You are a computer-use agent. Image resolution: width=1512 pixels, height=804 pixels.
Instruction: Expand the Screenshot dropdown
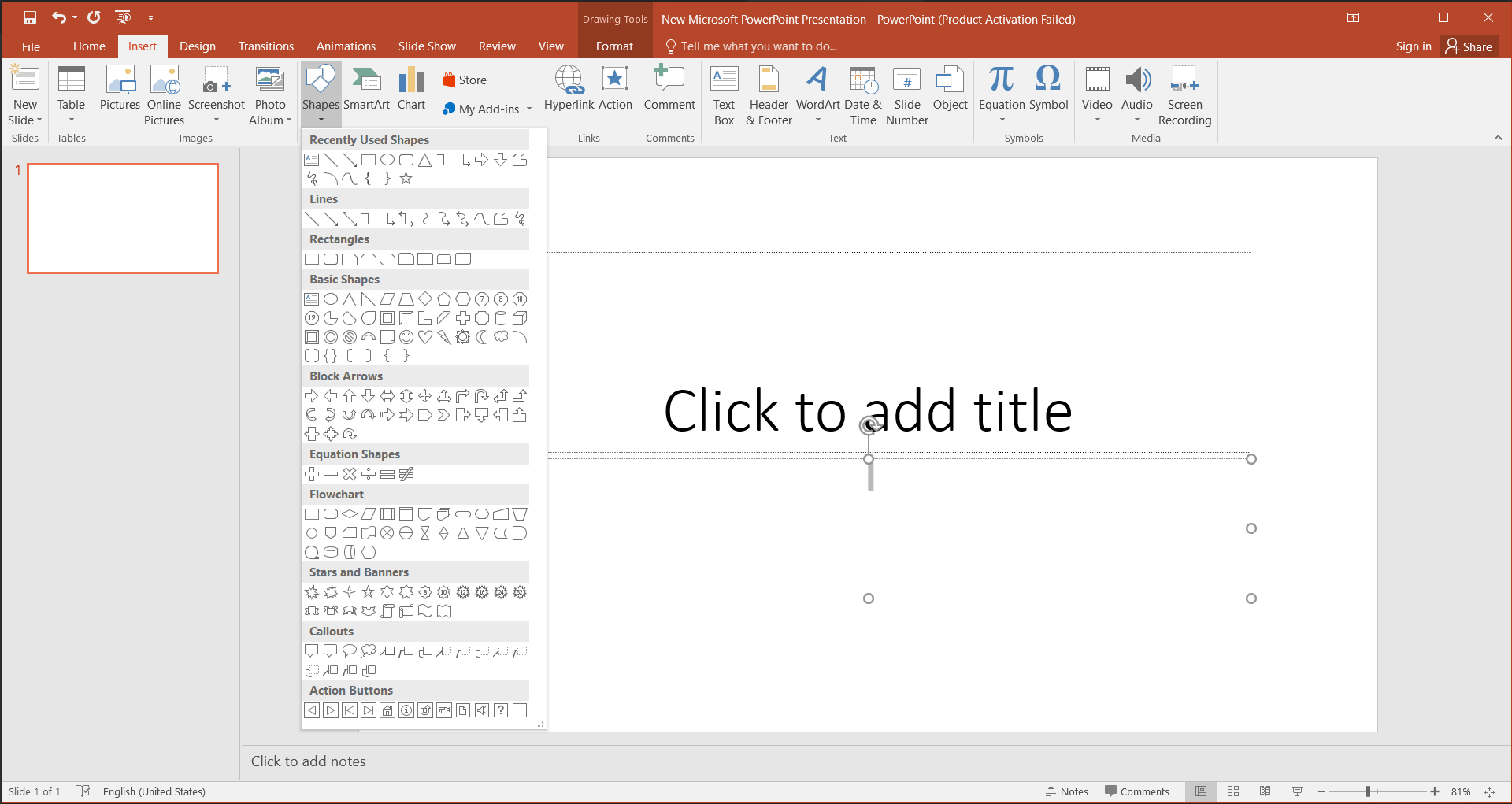pyautogui.click(x=217, y=120)
